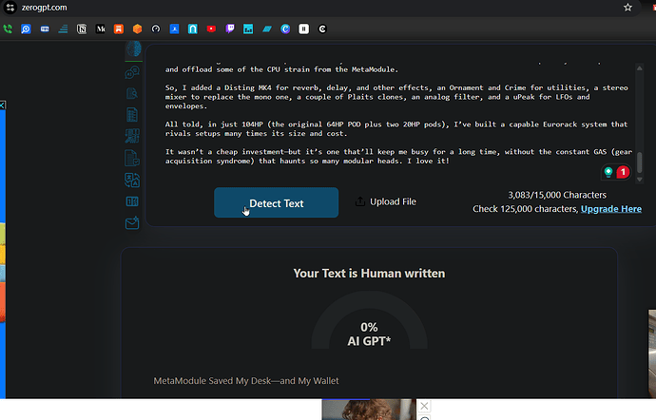Open the lined document tool in sidebar
Image resolution: width=656 pixels, height=420 pixels.
click(x=132, y=115)
